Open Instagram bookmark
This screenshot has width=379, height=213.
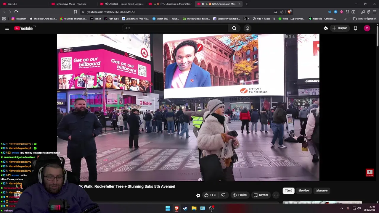[x=19, y=19]
